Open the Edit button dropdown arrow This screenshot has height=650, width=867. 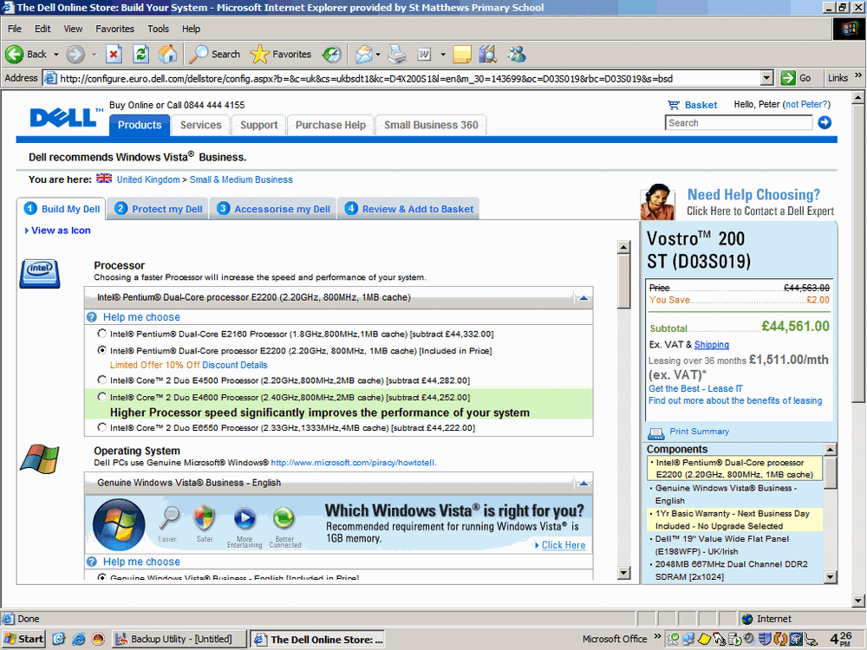click(442, 54)
